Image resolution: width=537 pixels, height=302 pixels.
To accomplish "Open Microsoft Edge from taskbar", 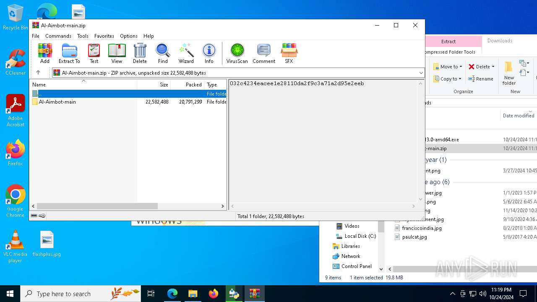I will [172, 294].
